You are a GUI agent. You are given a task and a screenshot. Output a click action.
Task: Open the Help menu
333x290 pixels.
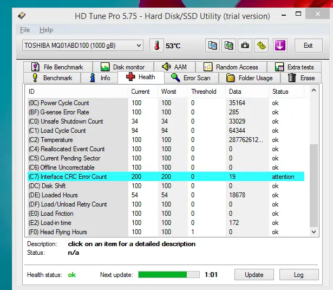click(46, 30)
